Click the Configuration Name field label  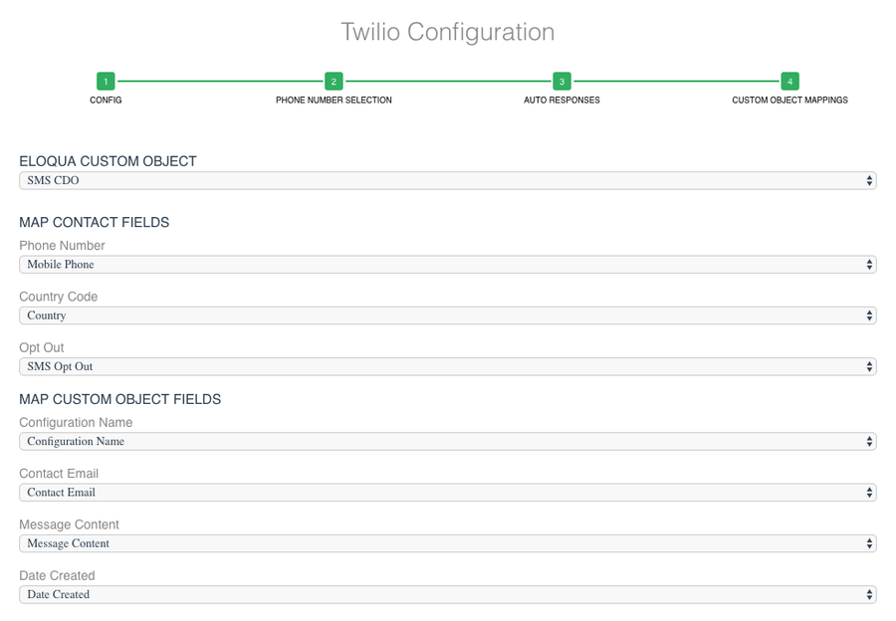point(76,423)
